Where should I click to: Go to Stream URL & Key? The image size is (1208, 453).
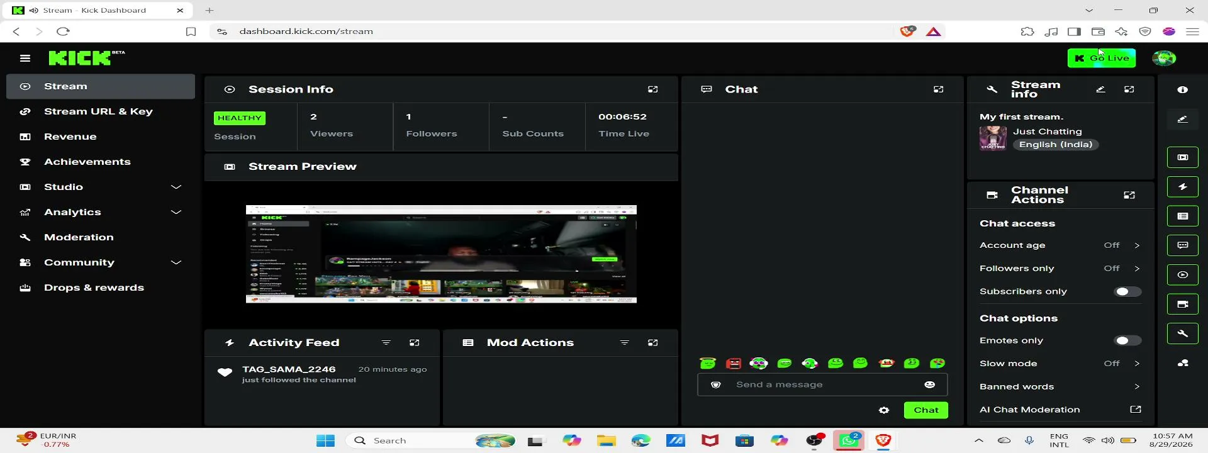(101, 111)
